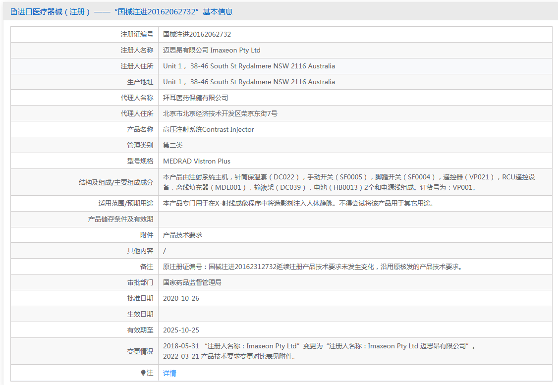The width and height of the screenshot is (558, 385).
Task: Select approval date 2020-10-26
Action: click(x=181, y=298)
